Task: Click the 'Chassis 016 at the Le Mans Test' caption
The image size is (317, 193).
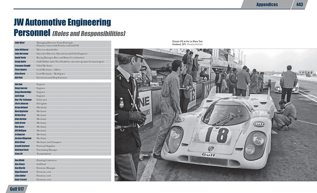Action: pos(187,41)
